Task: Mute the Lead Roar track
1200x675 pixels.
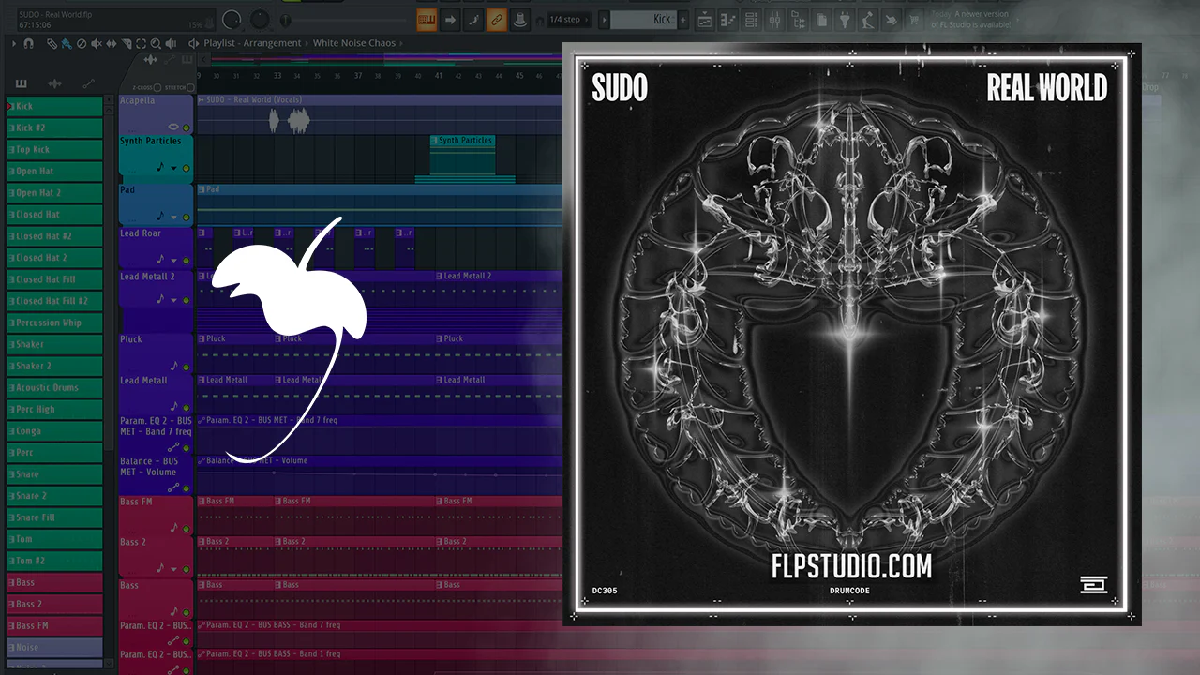Action: (x=187, y=260)
